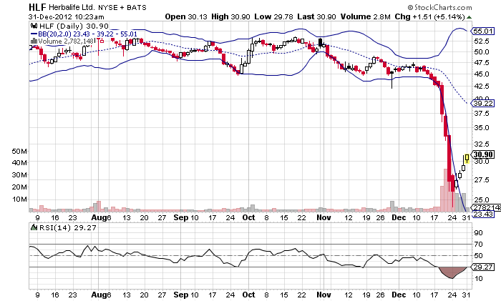Click the 50M volume axis label
501x301 pixels.
(19, 152)
